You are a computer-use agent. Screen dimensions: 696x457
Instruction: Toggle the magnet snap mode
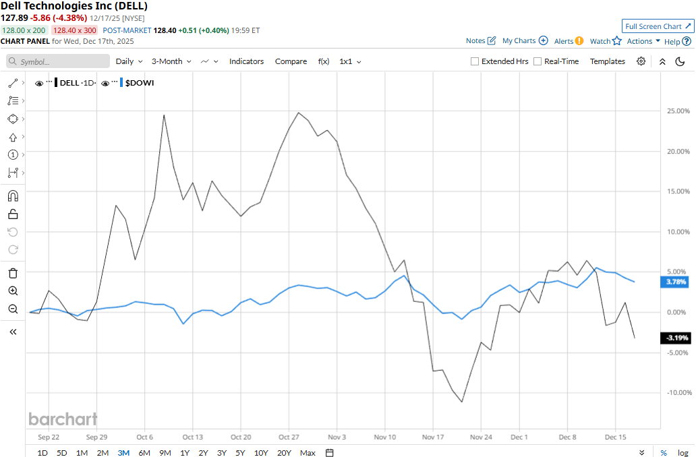tap(13, 196)
